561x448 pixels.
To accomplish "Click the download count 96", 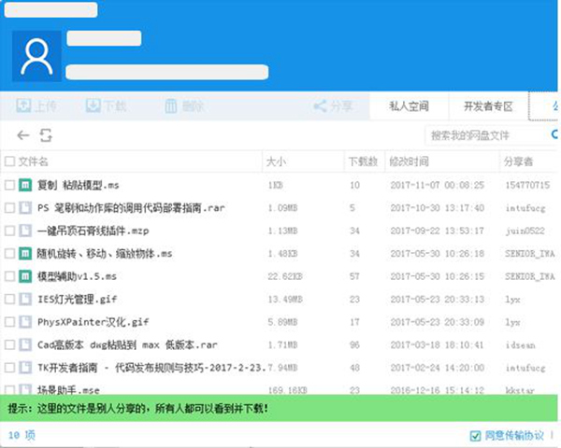I will coord(354,344).
